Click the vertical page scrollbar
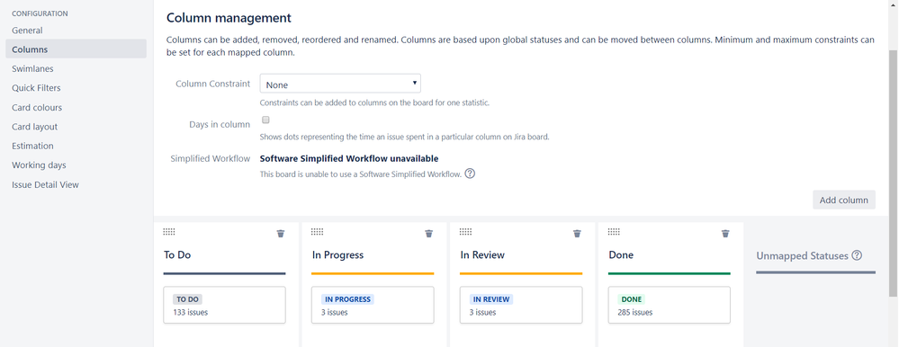The height and width of the screenshot is (347, 899). click(x=894, y=172)
